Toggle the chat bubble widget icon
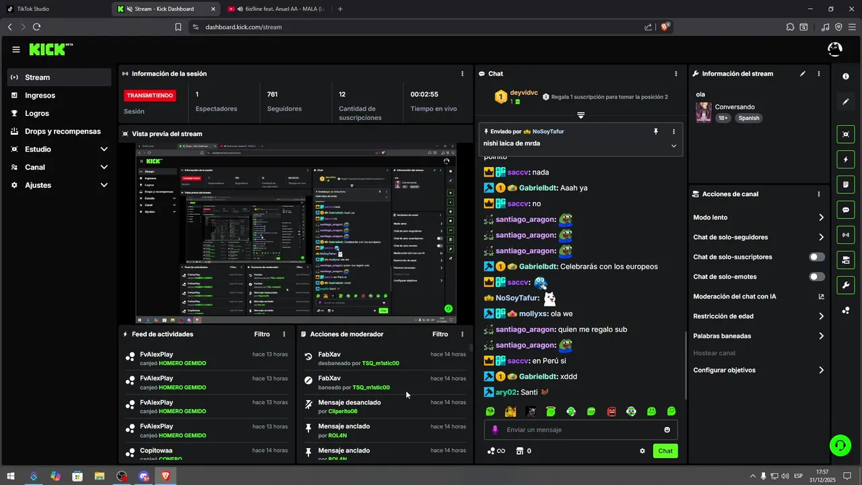This screenshot has height=485, width=862. click(x=846, y=209)
